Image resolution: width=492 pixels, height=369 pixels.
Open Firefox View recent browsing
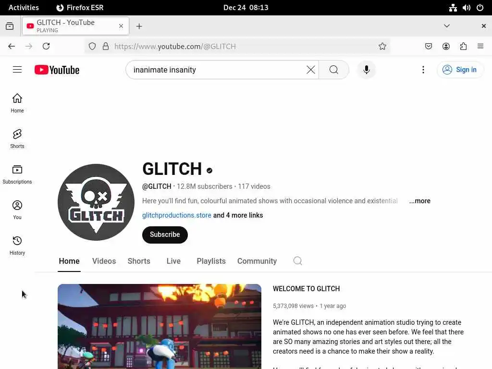click(x=10, y=26)
